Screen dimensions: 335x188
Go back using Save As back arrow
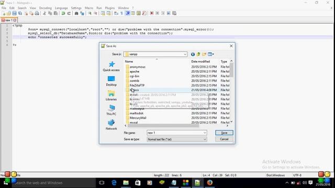coord(193,54)
